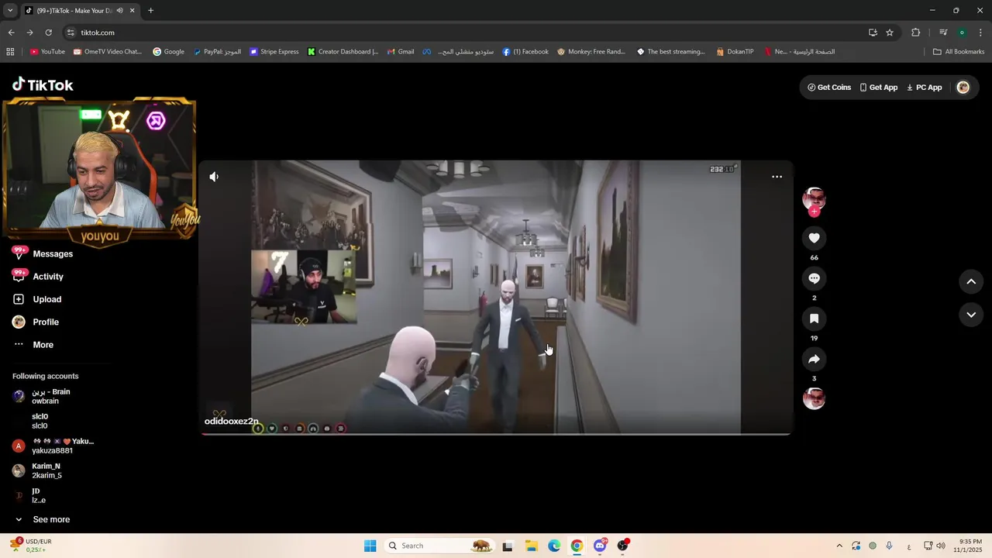
Task: Seek on the video progress bar
Action: coord(496,434)
